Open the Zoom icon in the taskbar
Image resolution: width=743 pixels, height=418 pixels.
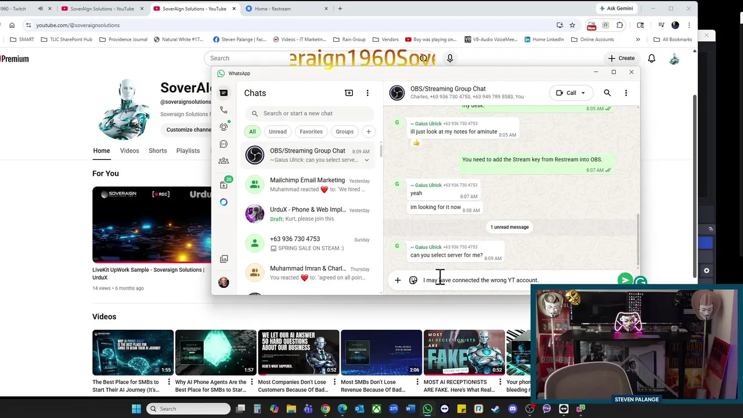point(394,409)
